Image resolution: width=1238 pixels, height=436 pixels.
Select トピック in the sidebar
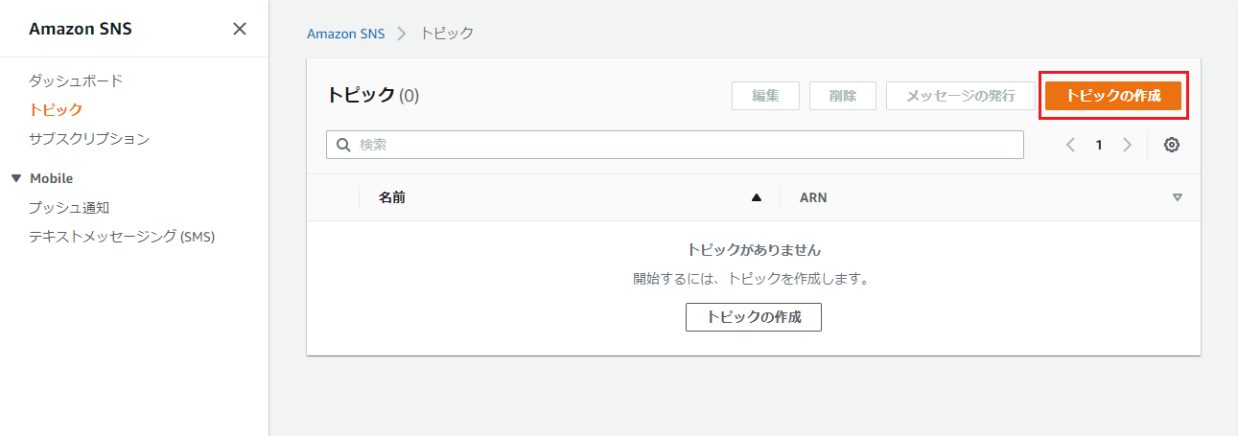point(56,109)
